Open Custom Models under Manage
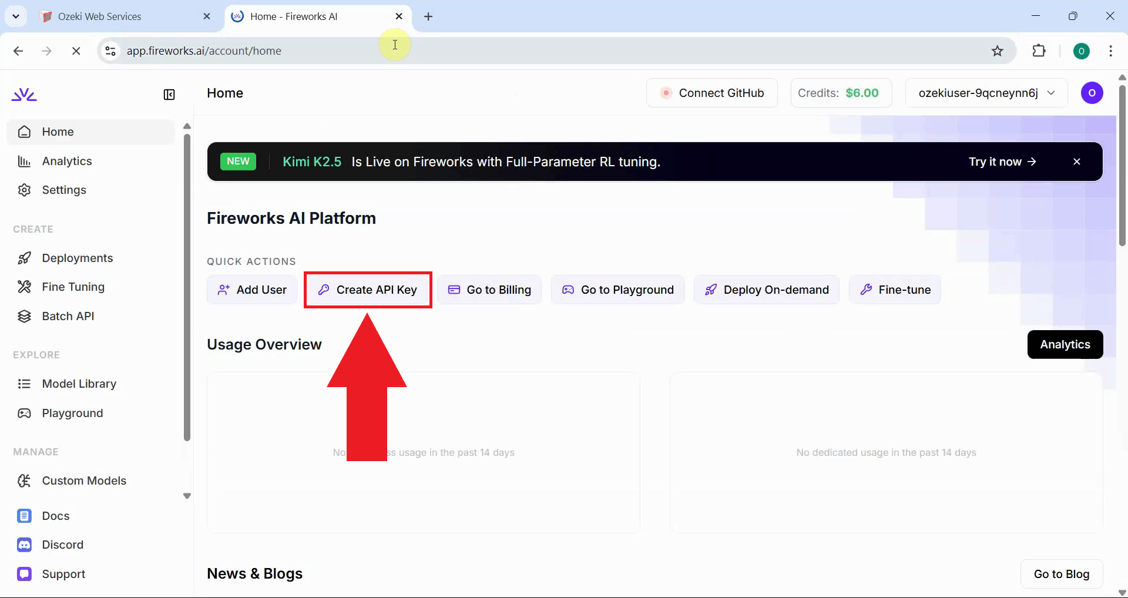The image size is (1128, 598). pos(84,481)
